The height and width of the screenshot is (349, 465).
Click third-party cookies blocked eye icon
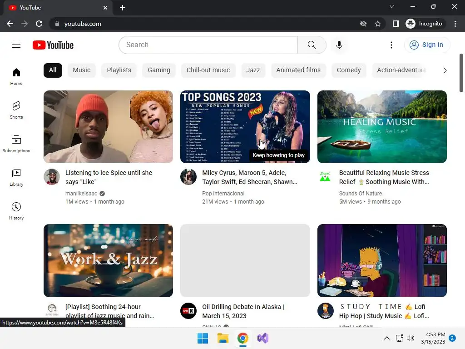click(363, 24)
